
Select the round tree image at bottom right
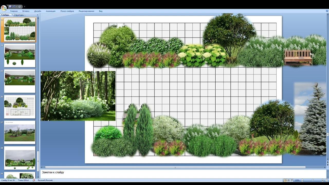click(272, 120)
